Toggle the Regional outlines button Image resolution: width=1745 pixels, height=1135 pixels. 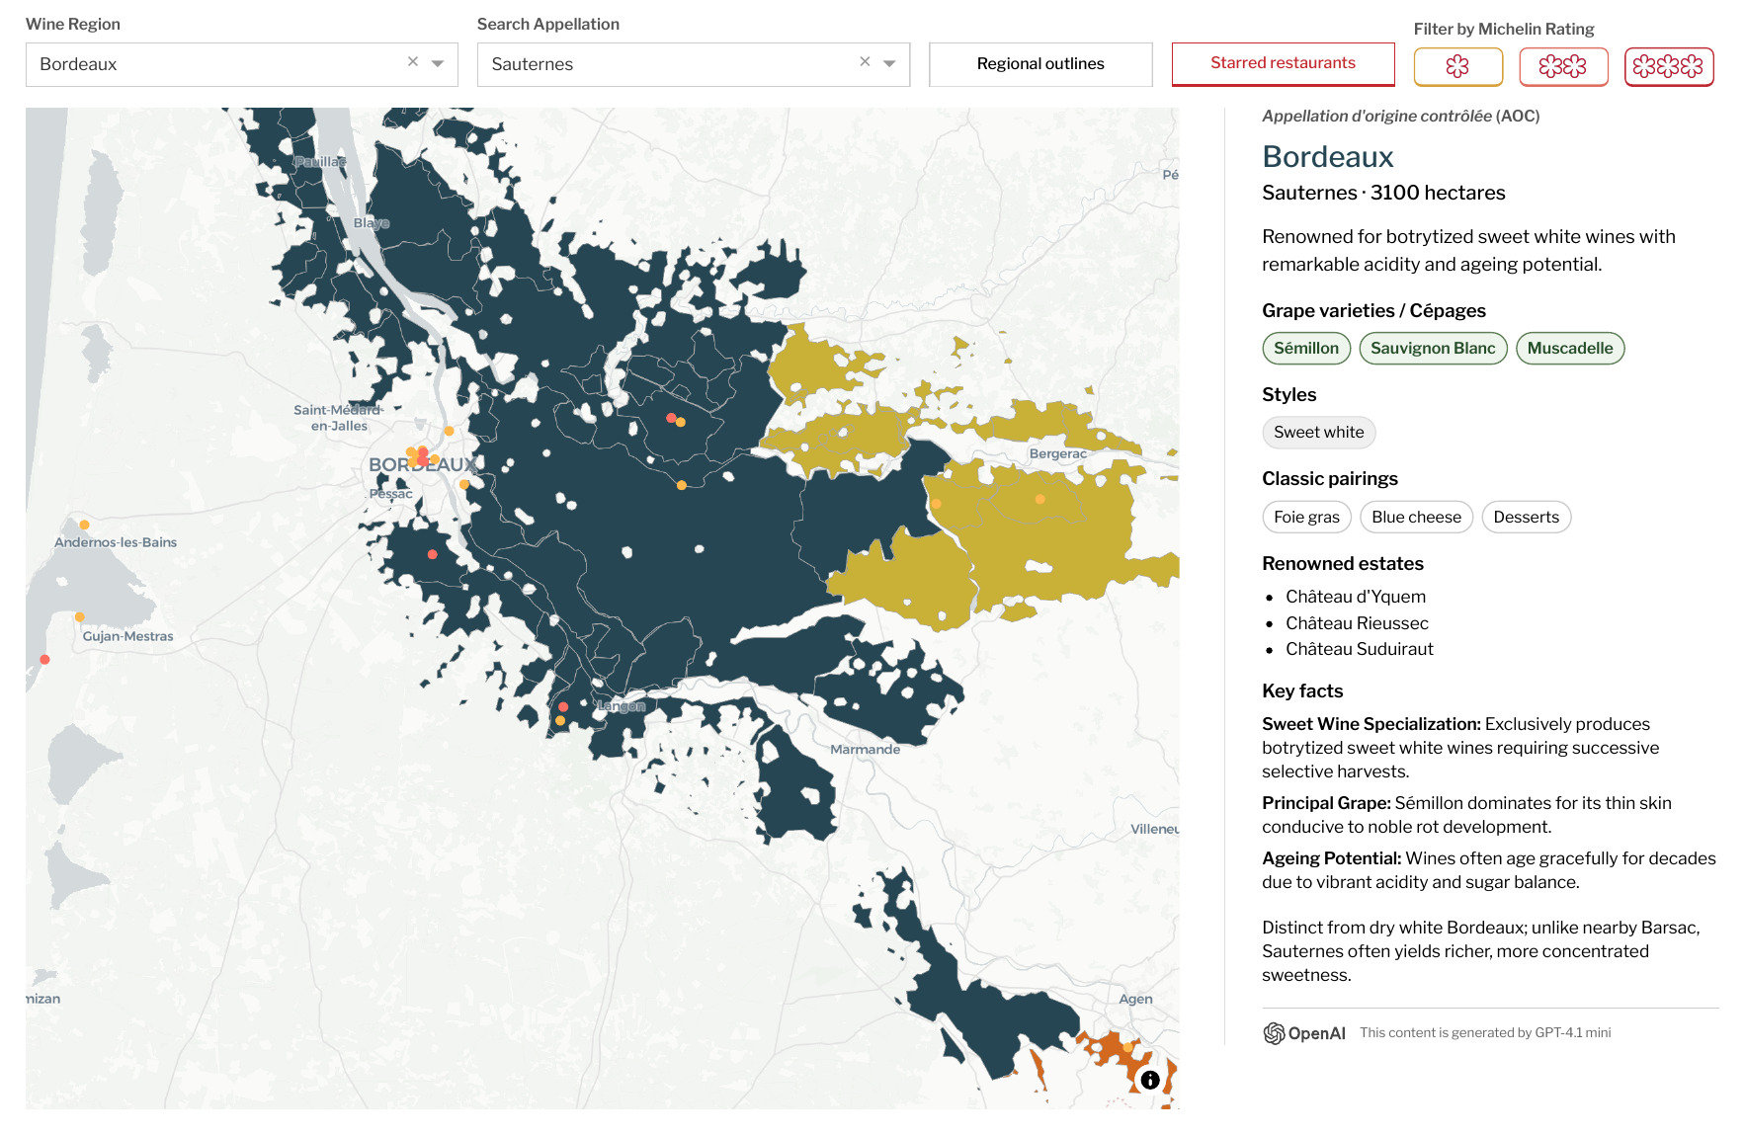point(1040,64)
